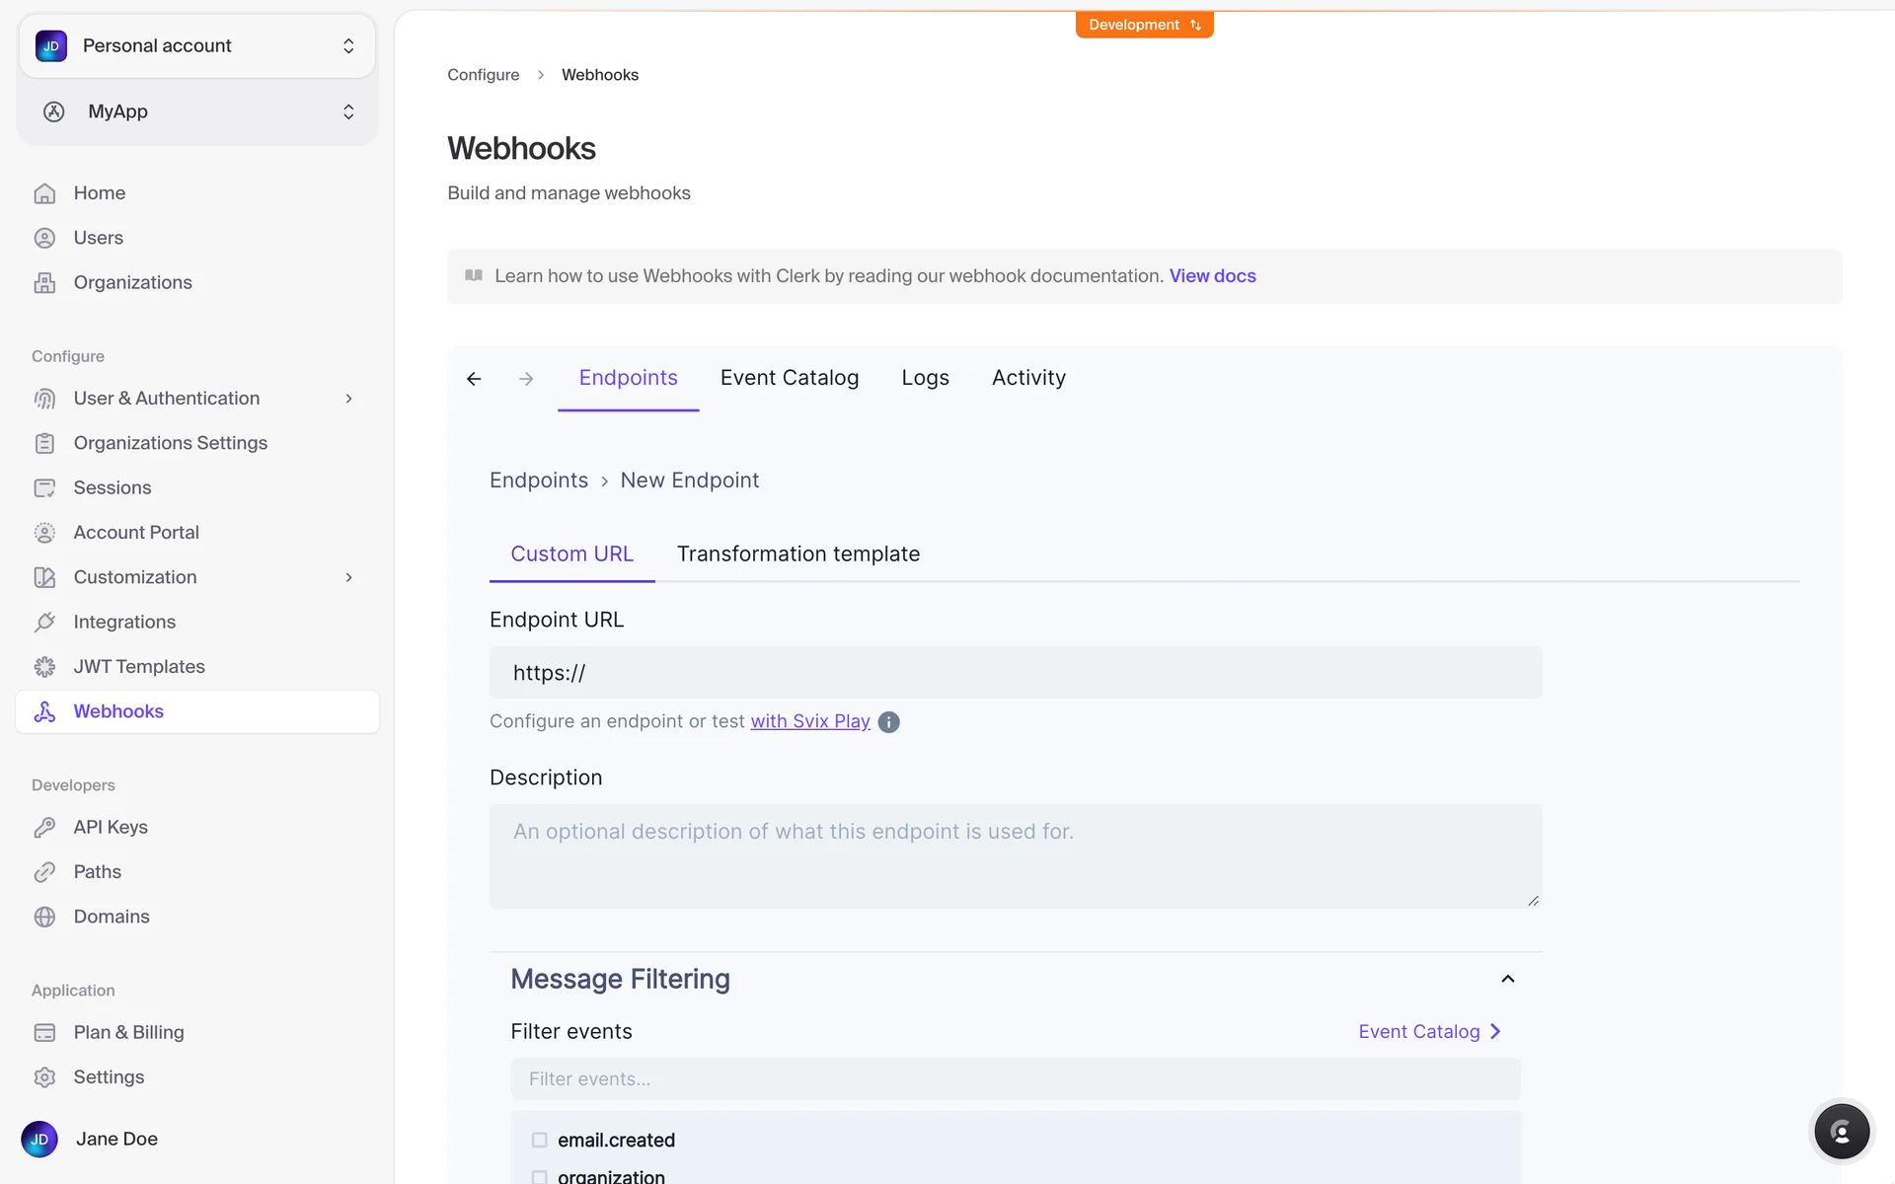Check the email.created event checkbox
The width and height of the screenshot is (1895, 1184).
(539, 1141)
